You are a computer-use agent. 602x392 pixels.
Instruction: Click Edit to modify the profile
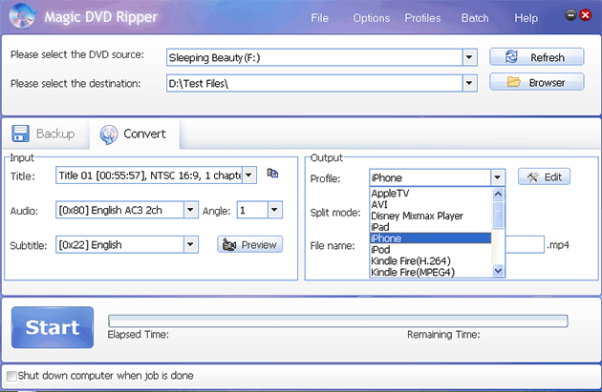click(x=544, y=177)
